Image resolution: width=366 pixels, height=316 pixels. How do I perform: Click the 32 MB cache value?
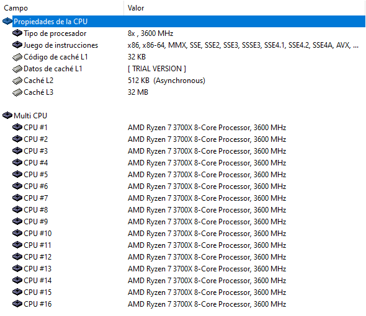point(138,92)
